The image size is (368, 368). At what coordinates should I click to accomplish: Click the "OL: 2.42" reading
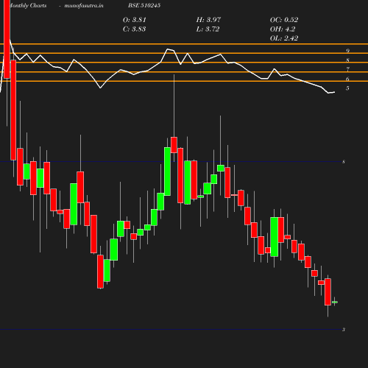tap(284, 38)
